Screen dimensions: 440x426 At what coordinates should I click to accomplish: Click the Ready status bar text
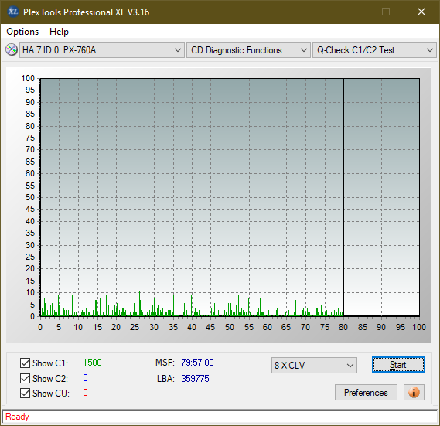pyautogui.click(x=17, y=417)
